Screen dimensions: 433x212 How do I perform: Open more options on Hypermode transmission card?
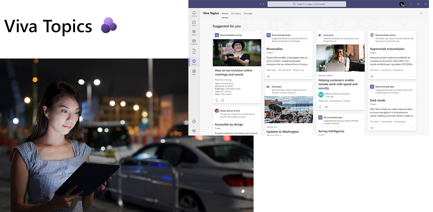pos(412,76)
